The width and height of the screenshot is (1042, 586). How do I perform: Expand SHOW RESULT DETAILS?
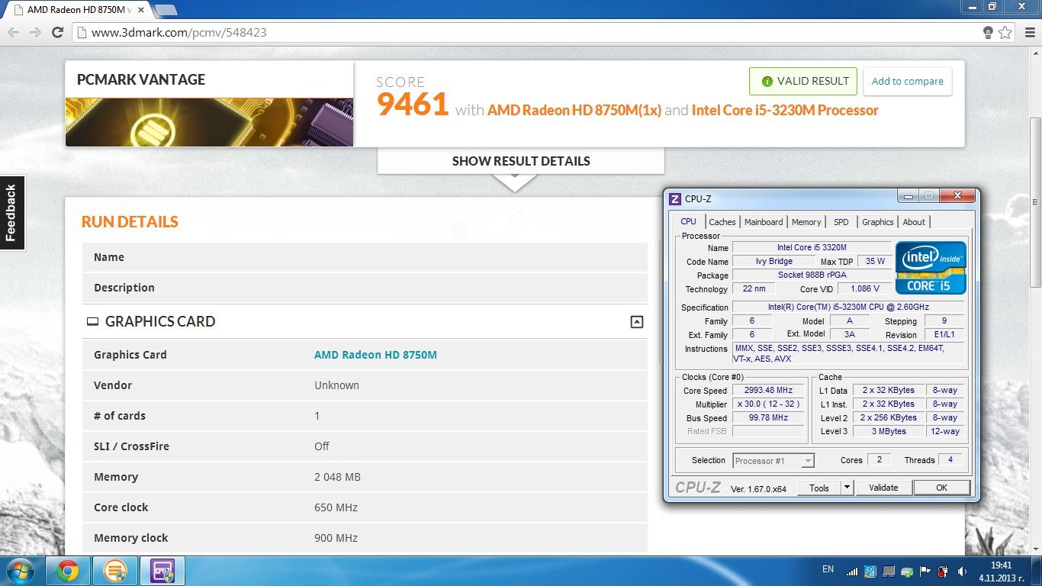(521, 161)
